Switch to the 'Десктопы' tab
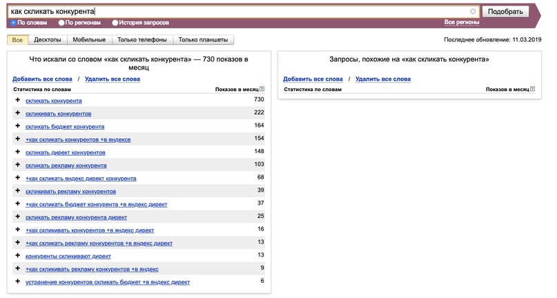The image size is (557, 298). click(48, 40)
